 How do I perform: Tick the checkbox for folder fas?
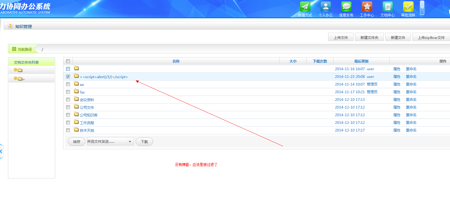click(68, 92)
